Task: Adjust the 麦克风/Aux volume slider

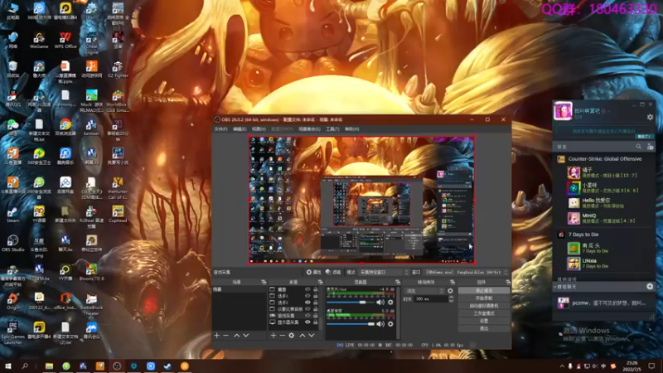Action: click(351, 303)
